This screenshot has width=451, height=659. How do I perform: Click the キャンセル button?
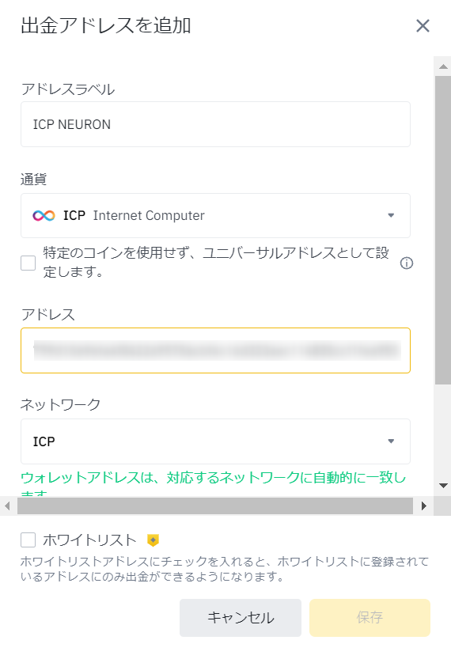(x=241, y=617)
